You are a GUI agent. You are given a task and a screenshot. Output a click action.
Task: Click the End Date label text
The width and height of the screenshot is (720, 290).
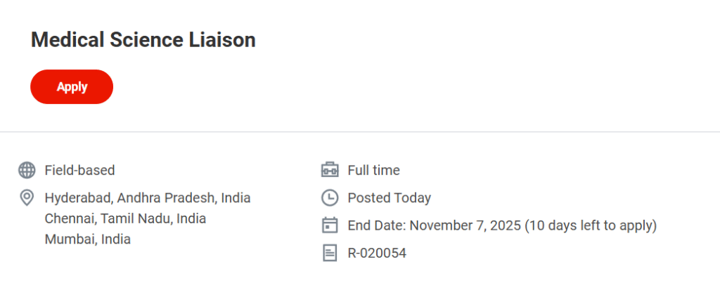[x=376, y=225]
